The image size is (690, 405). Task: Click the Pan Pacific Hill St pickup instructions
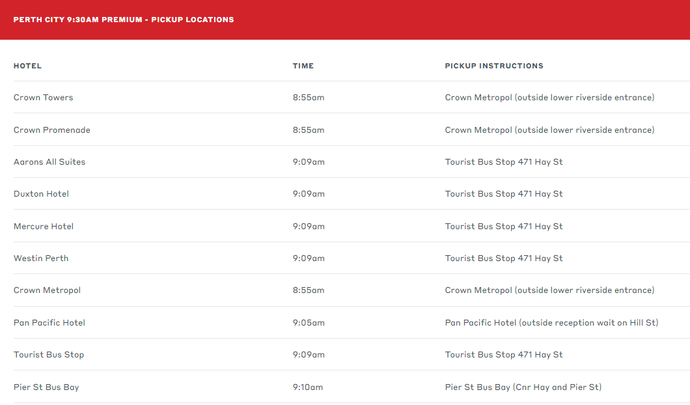(x=551, y=323)
